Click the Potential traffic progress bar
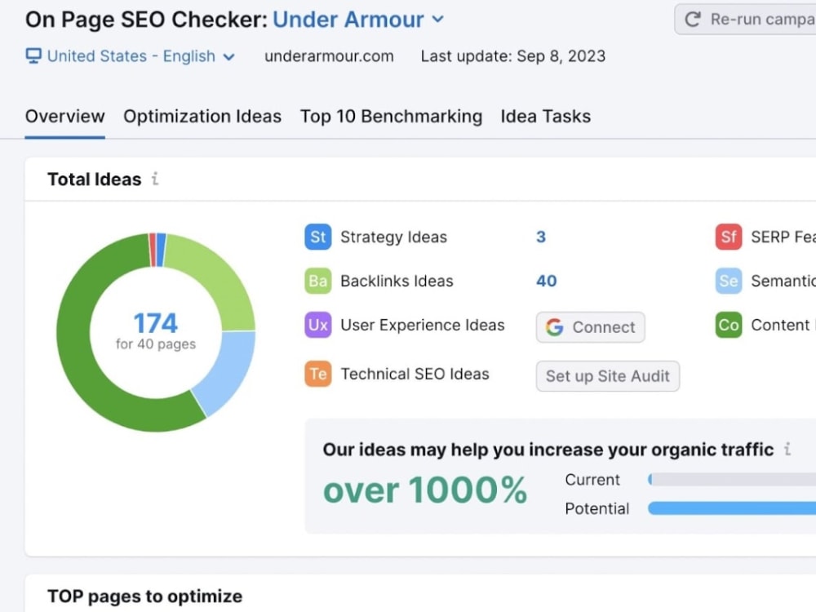 click(732, 508)
